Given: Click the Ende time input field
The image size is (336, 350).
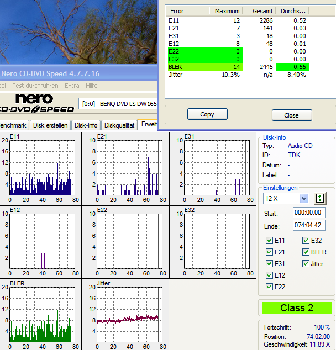Looking at the screenshot, I should pos(309,226).
